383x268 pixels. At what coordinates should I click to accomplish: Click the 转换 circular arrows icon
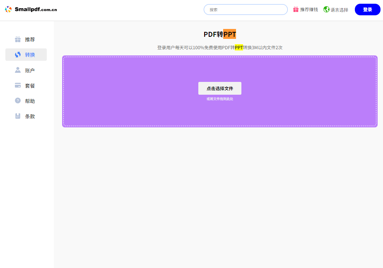pos(18,55)
